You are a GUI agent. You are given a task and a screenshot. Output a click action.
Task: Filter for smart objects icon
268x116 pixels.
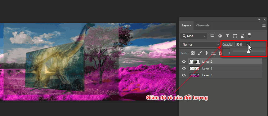242,36
